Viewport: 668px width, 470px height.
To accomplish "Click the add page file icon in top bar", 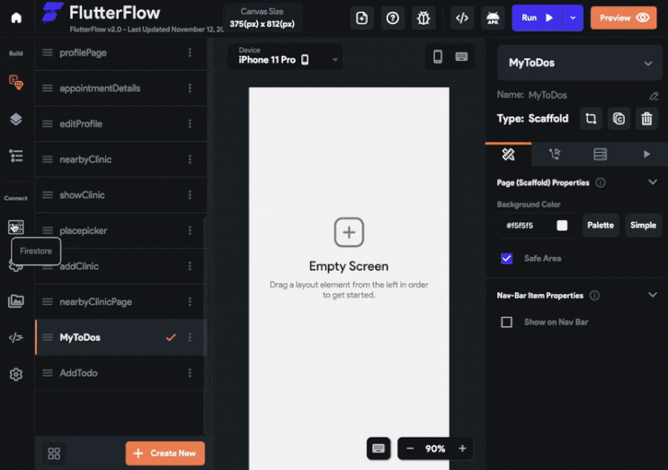I will [x=361, y=18].
